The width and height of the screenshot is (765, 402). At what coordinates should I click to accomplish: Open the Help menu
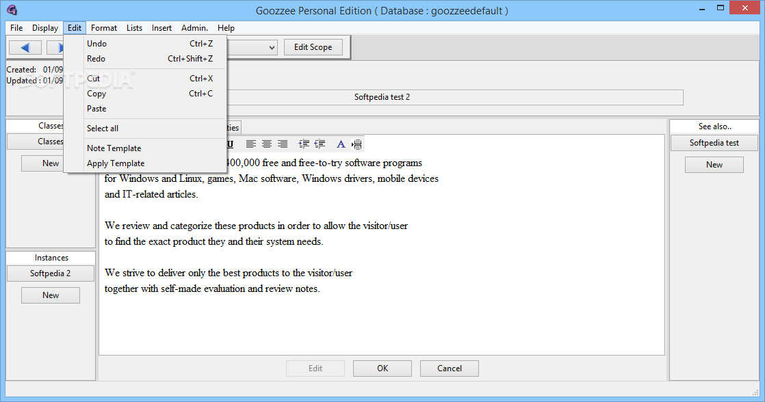pos(226,28)
